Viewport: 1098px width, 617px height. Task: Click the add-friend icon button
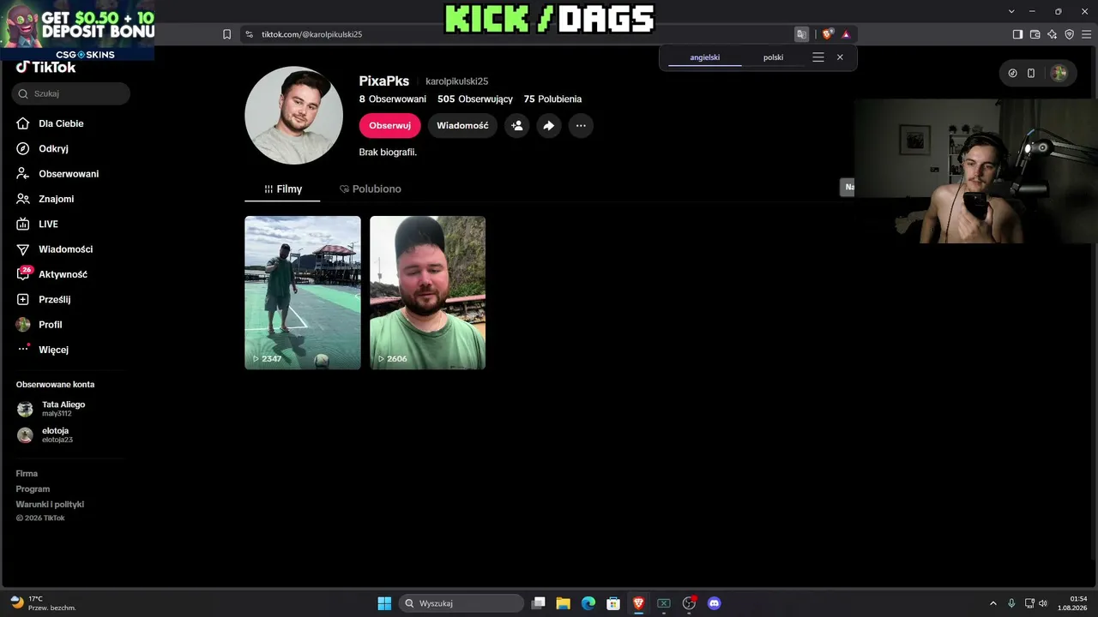[x=516, y=125]
